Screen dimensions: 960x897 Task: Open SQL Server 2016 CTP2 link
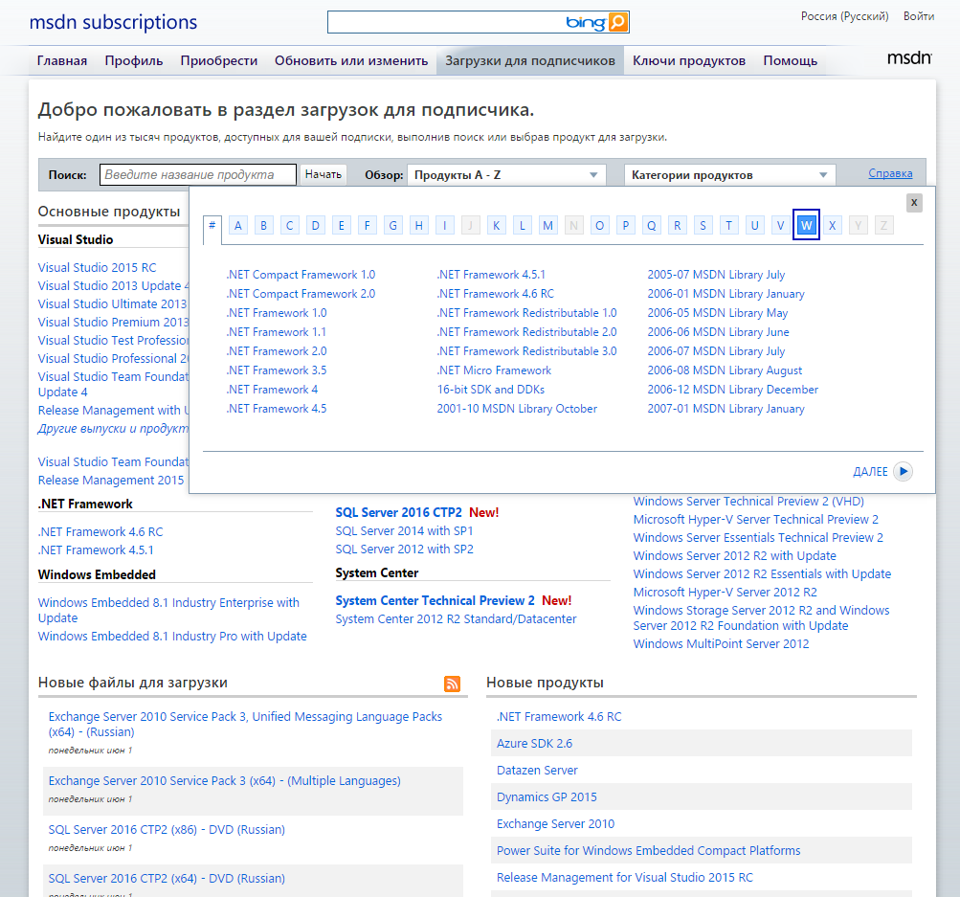[x=398, y=512]
